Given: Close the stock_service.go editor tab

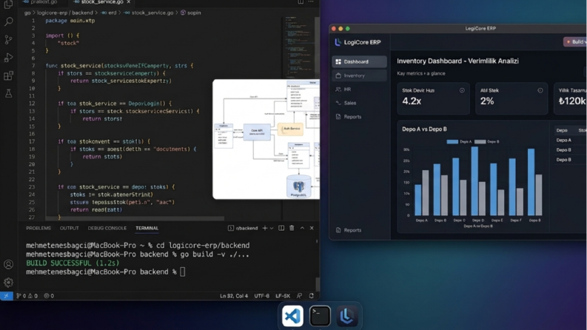Looking at the screenshot, I should tap(128, 2).
